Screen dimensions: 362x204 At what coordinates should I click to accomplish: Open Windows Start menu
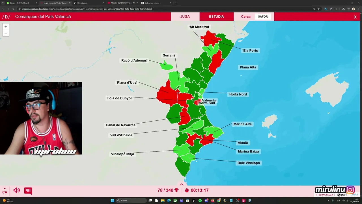pos(112,201)
